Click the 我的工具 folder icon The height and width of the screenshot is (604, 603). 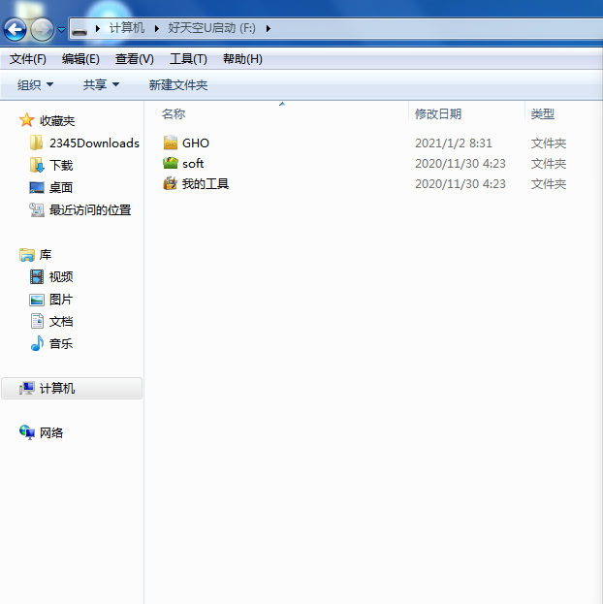pos(171,183)
